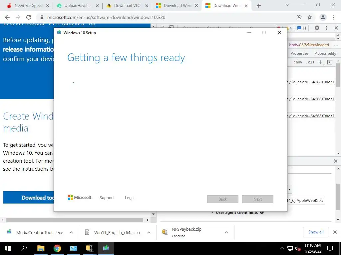341x255 pixels.
Task: Open the share page icon in address bar
Action: (299, 17)
